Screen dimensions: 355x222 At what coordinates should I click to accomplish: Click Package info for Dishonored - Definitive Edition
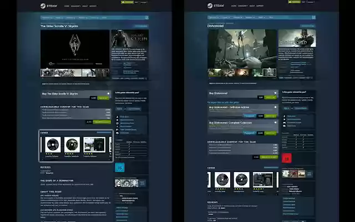click(x=250, y=116)
